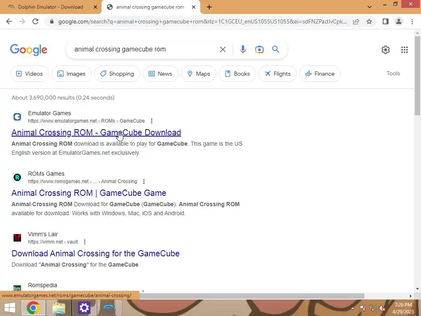
Task: Switch to Books results
Action: 237,74
